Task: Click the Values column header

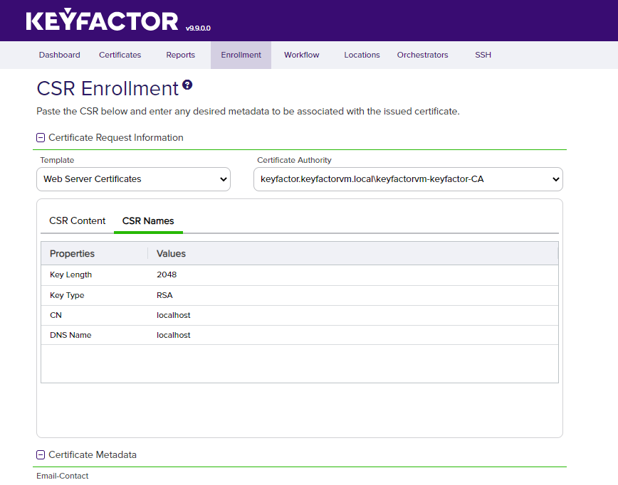Action: 171,254
